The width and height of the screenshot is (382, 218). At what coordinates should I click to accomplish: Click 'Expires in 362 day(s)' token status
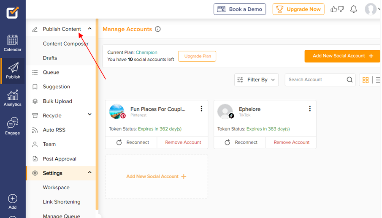coord(160,129)
